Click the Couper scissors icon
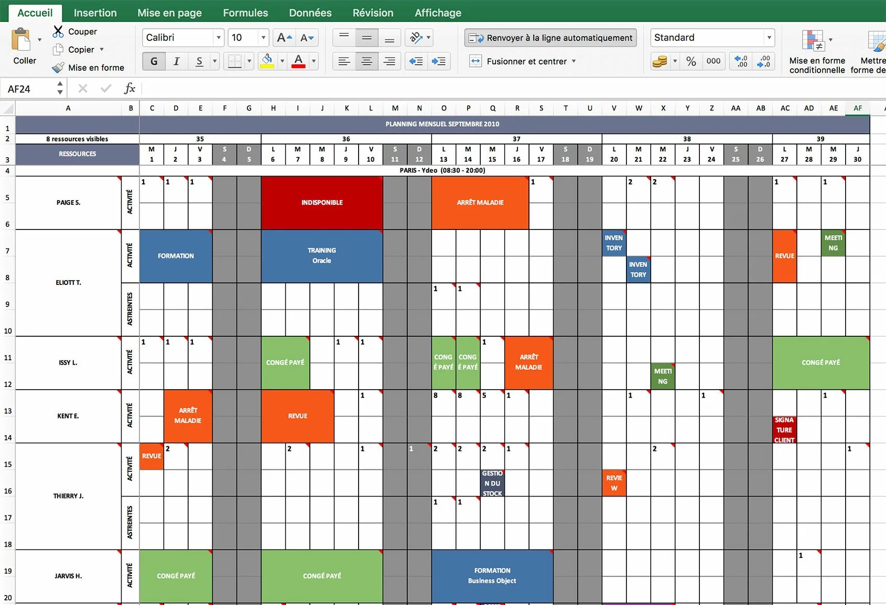The height and width of the screenshot is (605, 886). [58, 31]
